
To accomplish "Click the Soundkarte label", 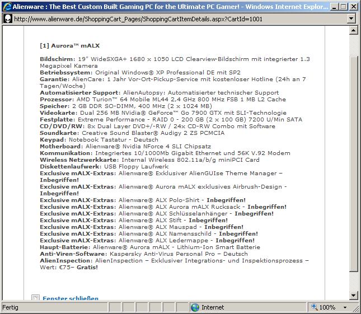I will (59, 133).
